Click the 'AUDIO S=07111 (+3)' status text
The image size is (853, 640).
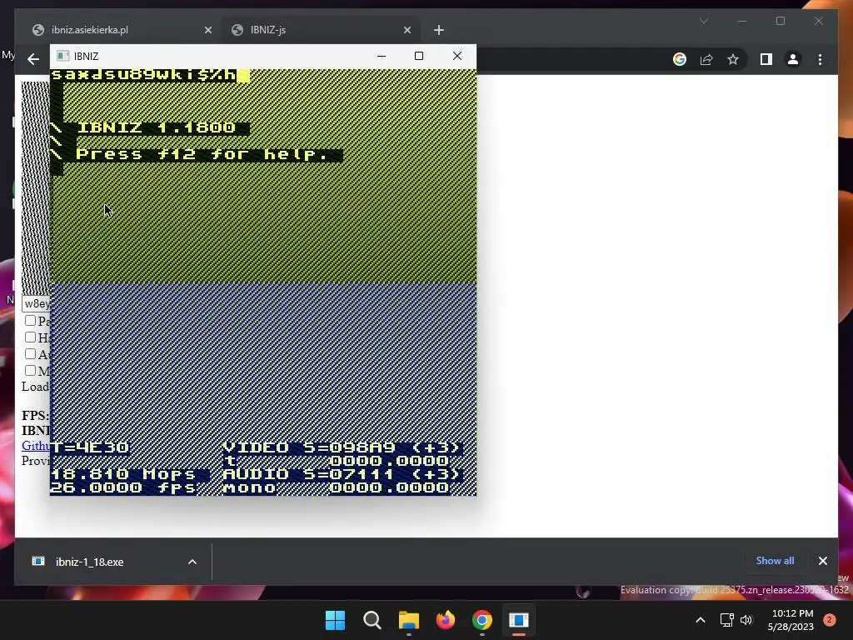[x=342, y=474]
